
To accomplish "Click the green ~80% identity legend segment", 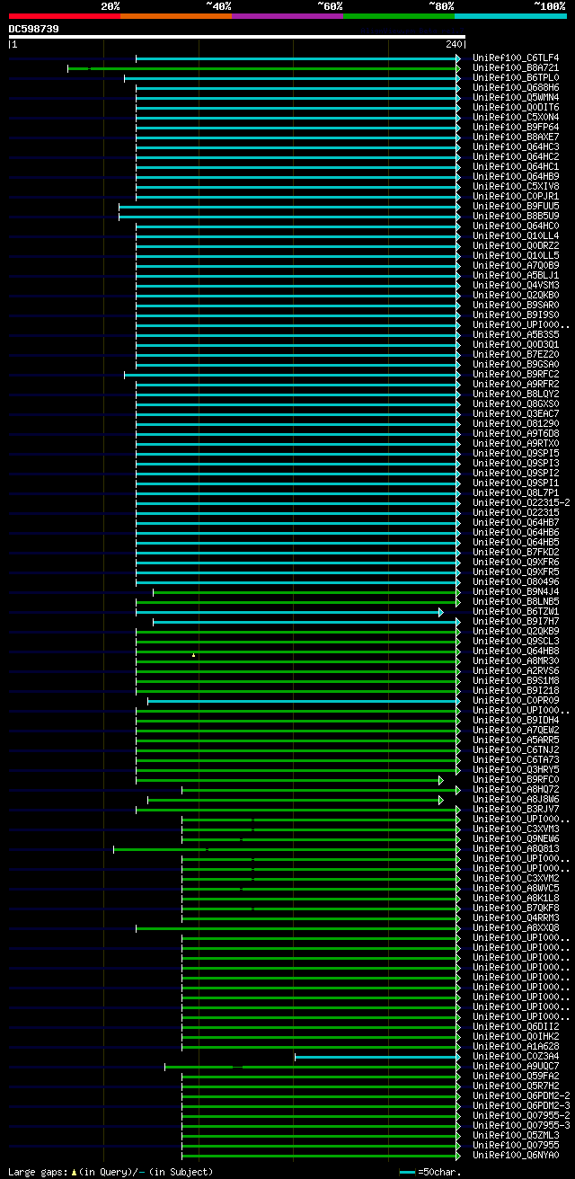I will (399, 15).
